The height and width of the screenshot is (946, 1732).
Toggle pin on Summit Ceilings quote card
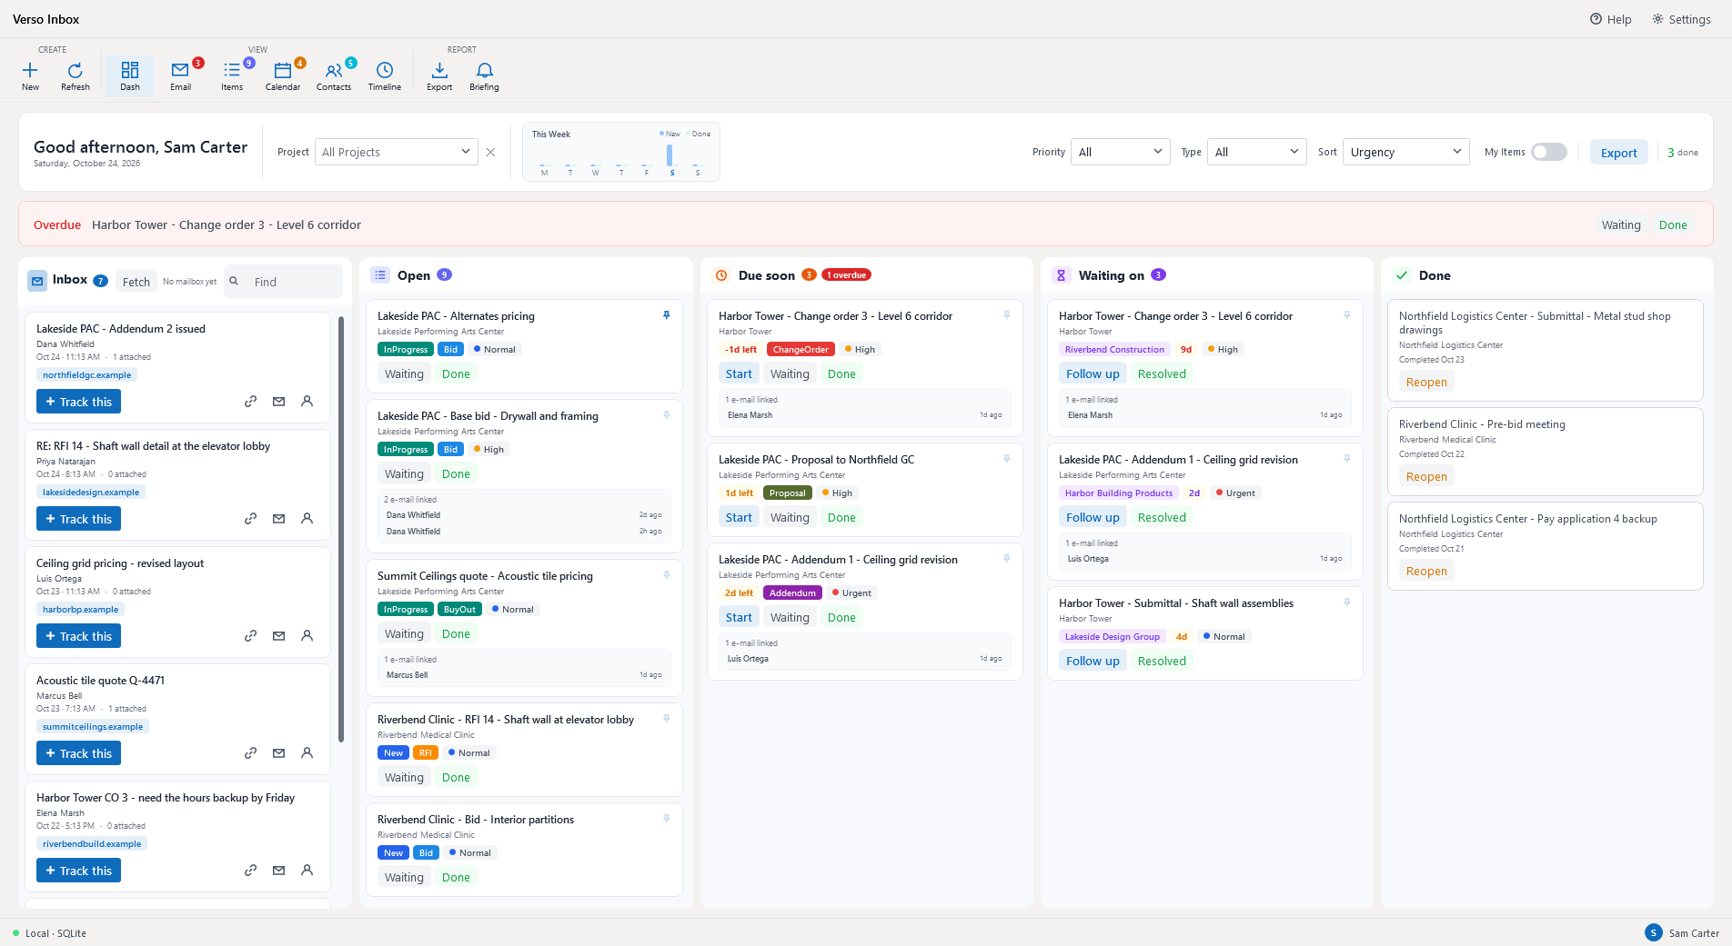[x=667, y=575]
